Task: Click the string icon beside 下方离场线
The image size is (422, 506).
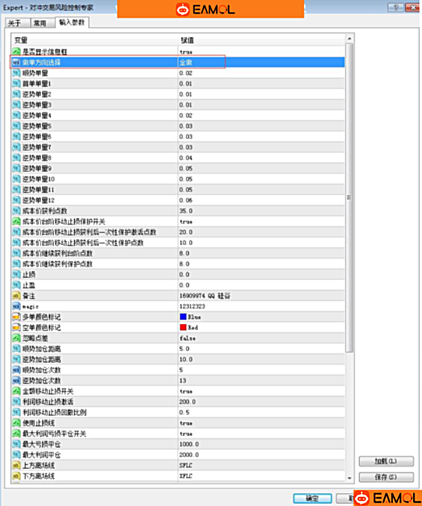Action: (16, 476)
